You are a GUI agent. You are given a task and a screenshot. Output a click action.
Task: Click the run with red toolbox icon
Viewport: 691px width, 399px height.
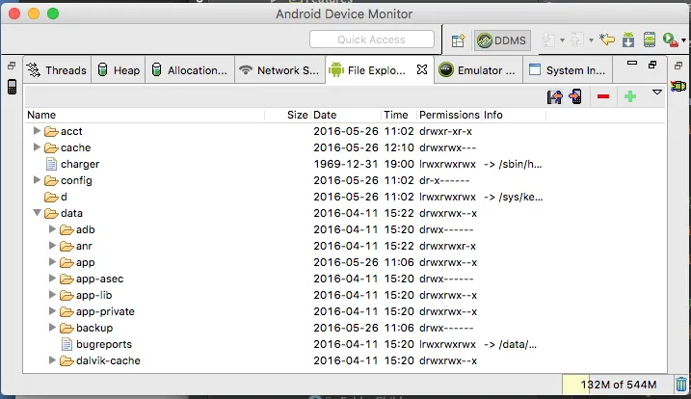click(x=670, y=40)
